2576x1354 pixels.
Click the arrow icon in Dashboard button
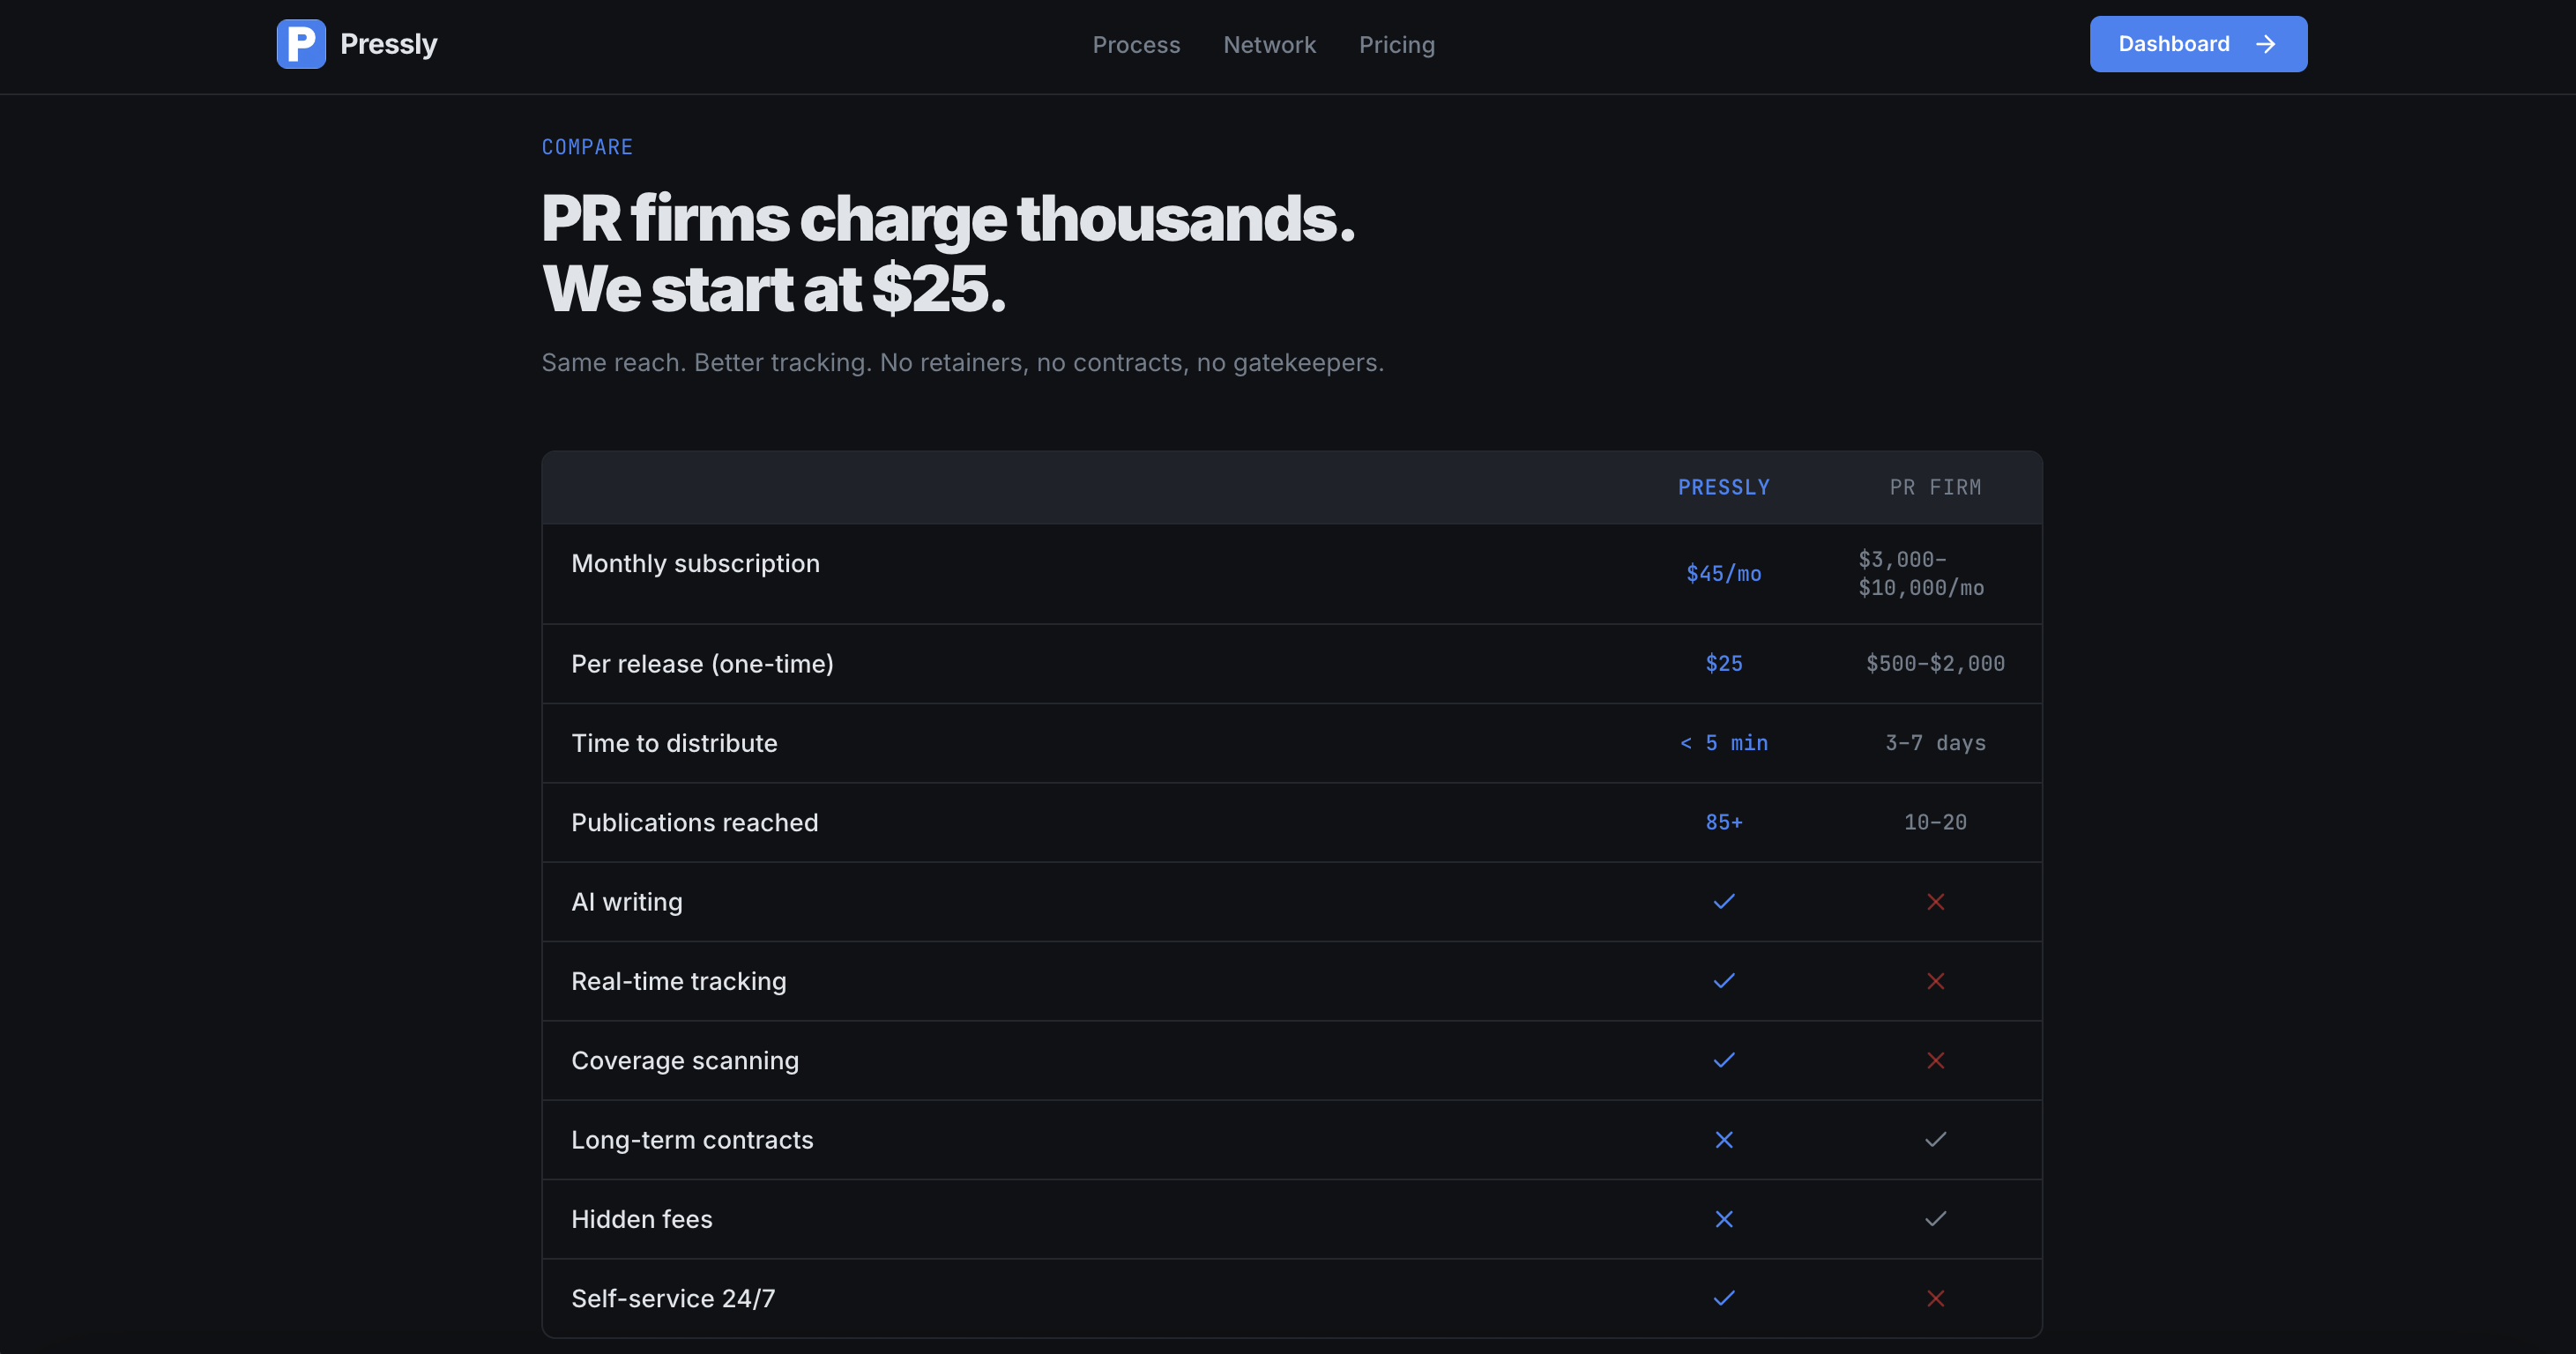(2265, 43)
